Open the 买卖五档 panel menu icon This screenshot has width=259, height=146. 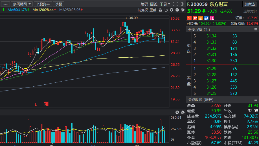point(256,30)
